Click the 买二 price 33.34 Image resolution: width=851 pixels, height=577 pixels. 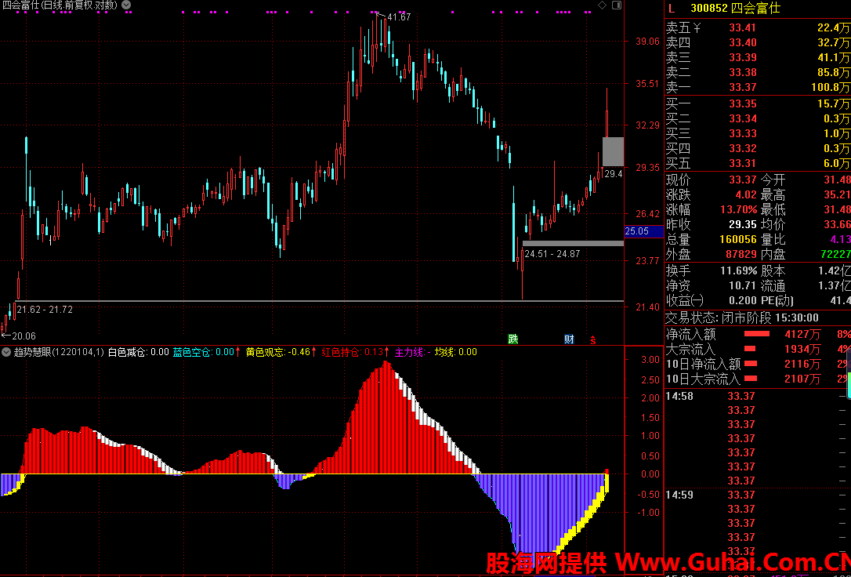(x=742, y=119)
